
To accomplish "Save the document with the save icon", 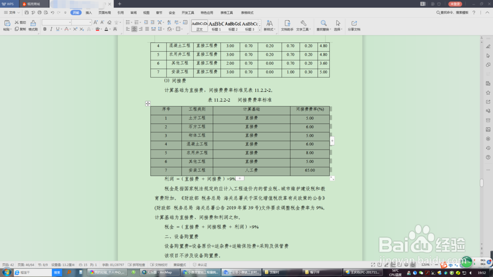I will click(27, 13).
